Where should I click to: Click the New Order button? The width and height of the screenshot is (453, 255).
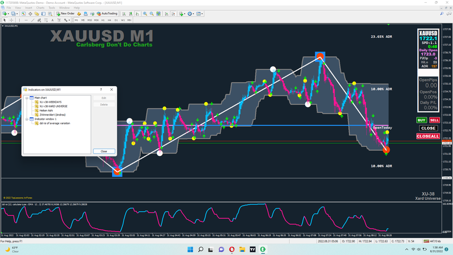[65, 14]
